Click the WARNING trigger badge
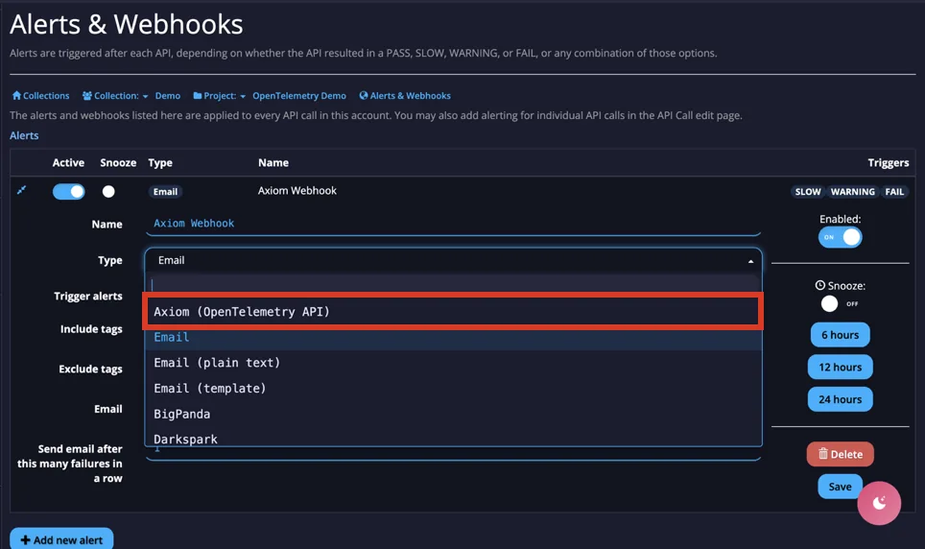This screenshot has width=925, height=549. tap(852, 191)
